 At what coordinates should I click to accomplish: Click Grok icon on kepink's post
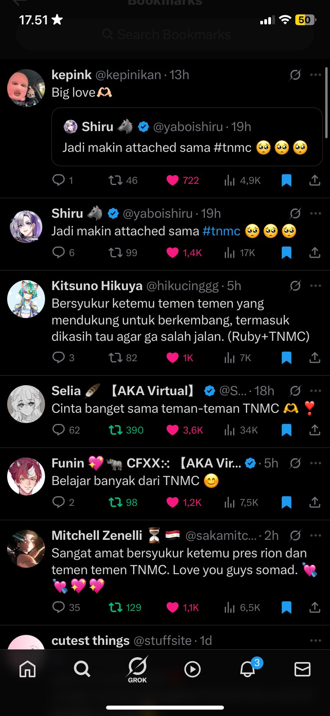coord(295,75)
